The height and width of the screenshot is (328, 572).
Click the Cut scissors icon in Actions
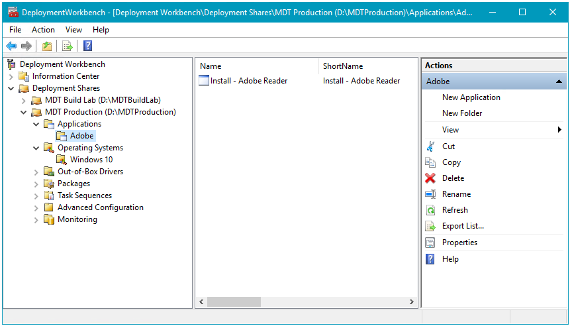430,146
